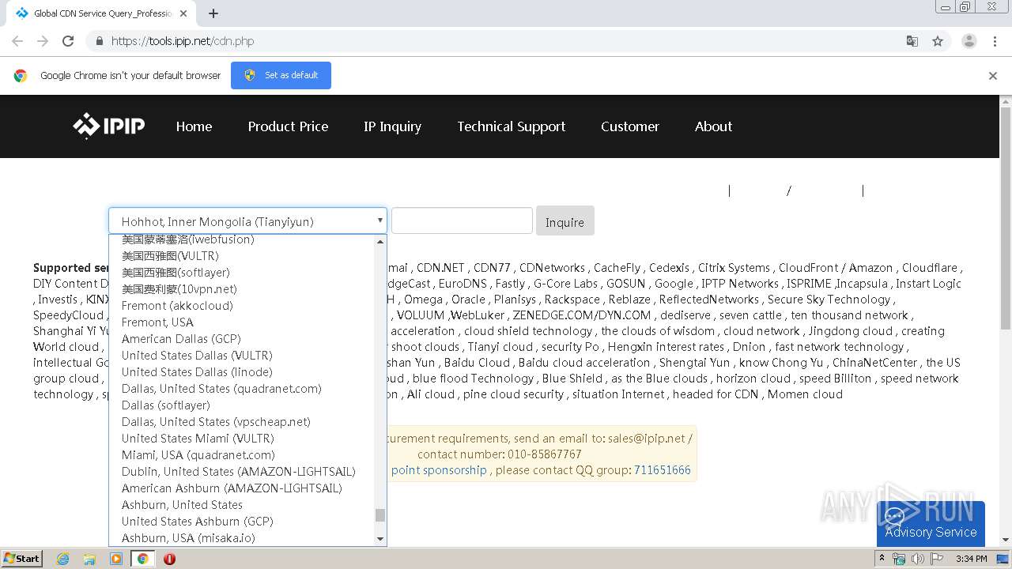Click the network icon in system tray
The image size is (1012, 569).
899,559
